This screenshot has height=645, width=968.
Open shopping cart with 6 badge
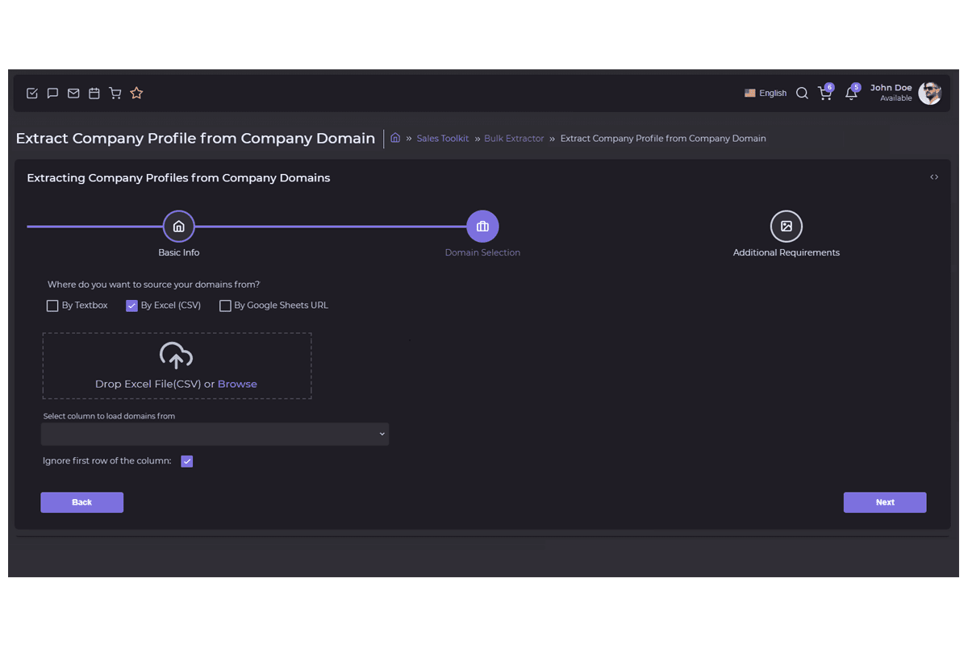(x=824, y=94)
